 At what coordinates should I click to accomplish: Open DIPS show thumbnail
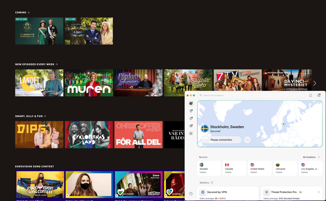(x=39, y=135)
